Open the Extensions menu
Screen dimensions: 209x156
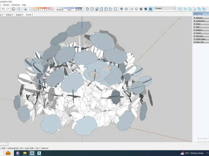(16, 5)
